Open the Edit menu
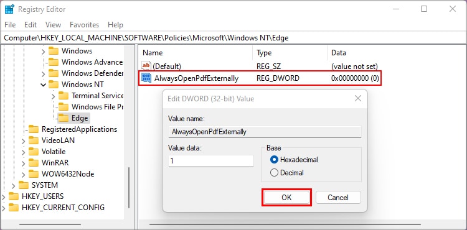The height and width of the screenshot is (230, 467). 31,25
